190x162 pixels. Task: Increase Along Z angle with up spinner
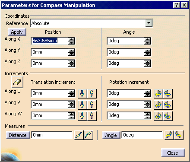pyautogui.click(x=147, y=62)
